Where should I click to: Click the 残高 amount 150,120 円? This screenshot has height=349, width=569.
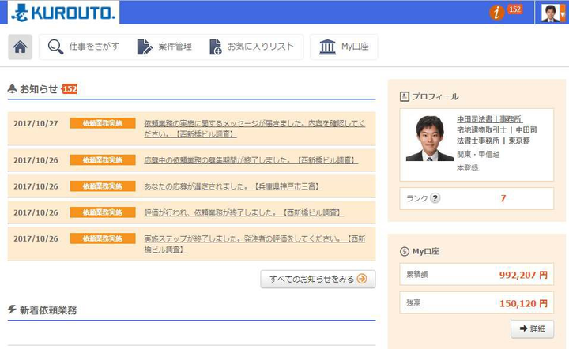(523, 303)
